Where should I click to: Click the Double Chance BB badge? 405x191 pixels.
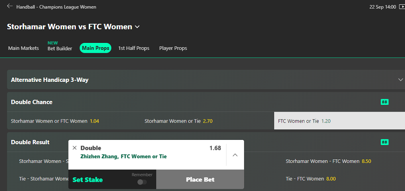385,102
